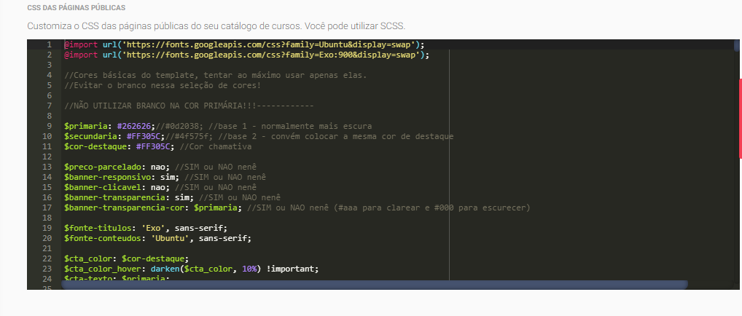
Task: Click line number 22 in the gutter
Action: [47, 258]
